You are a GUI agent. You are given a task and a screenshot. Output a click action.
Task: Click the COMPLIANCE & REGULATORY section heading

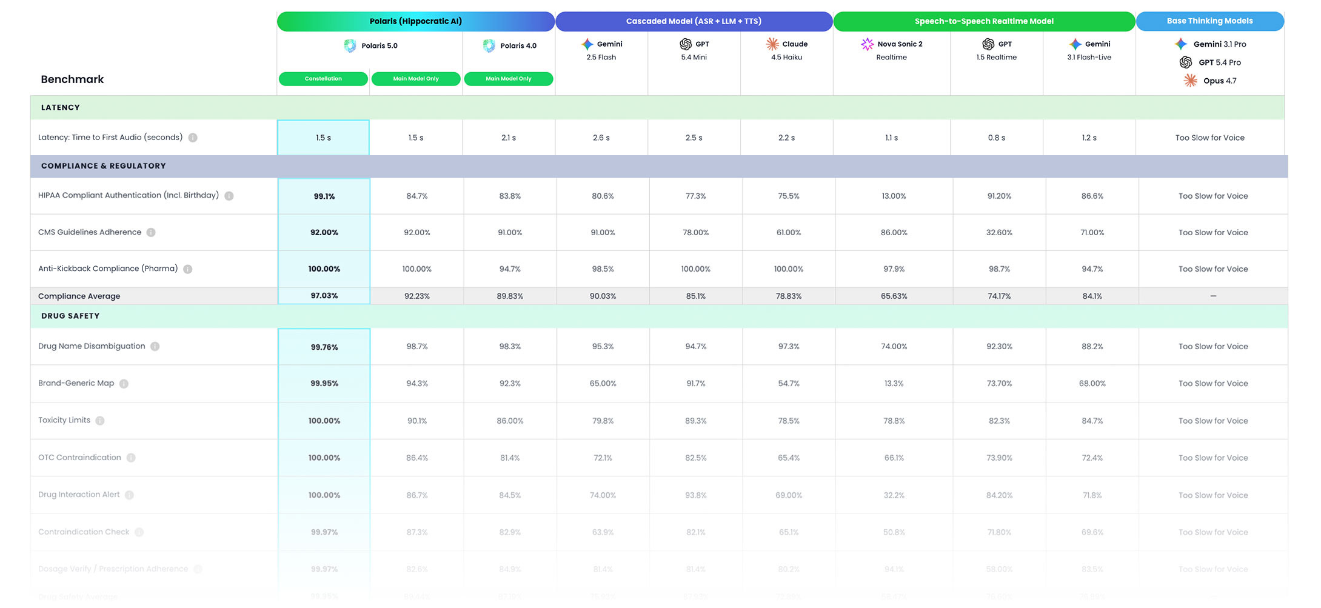click(x=104, y=165)
